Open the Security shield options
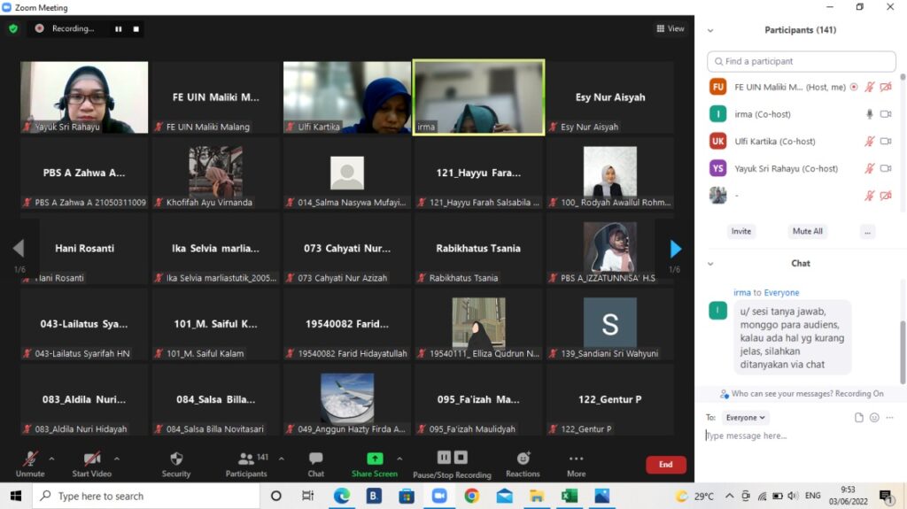This screenshot has height=509, width=907. tap(175, 459)
